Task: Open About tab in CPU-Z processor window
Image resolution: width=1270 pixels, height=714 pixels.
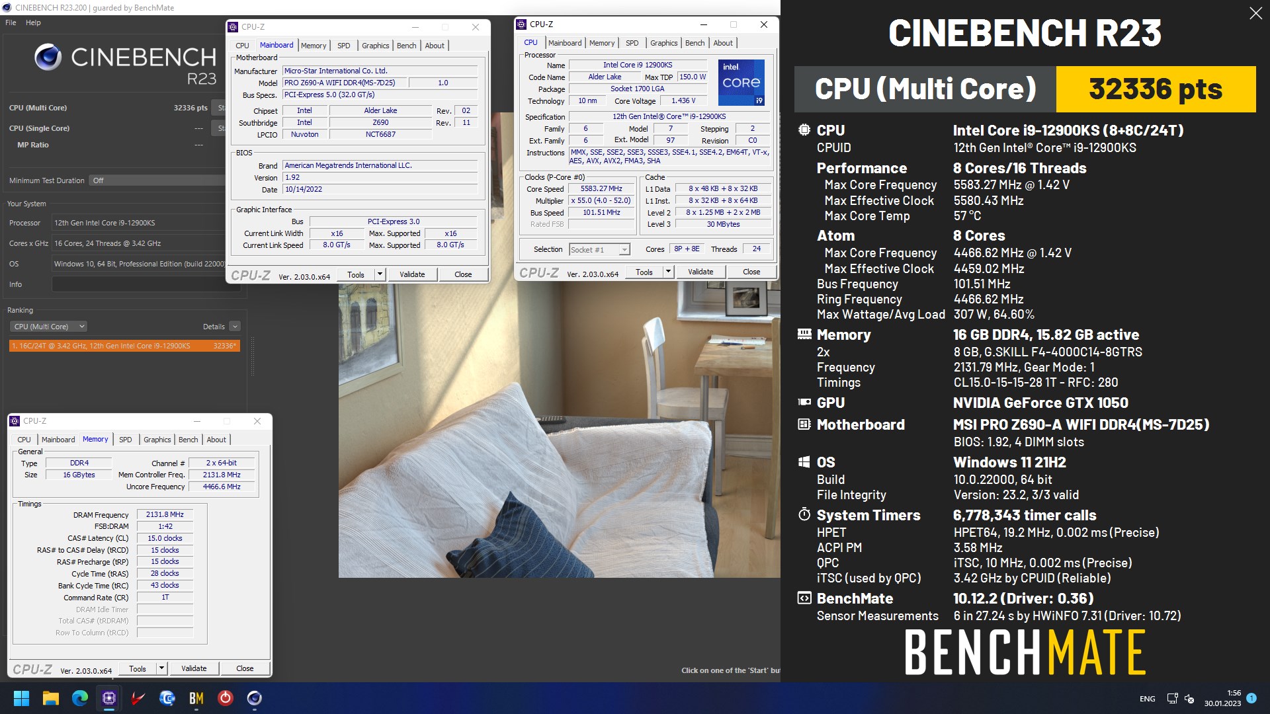Action: point(723,43)
